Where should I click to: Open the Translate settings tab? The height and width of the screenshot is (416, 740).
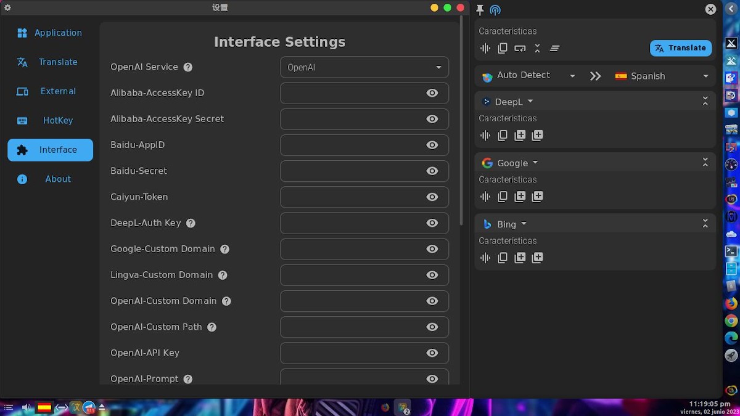tap(50, 62)
